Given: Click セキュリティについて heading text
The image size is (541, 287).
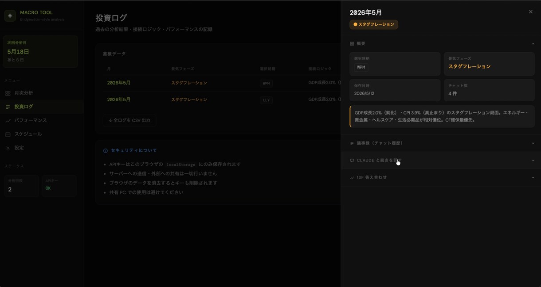Looking at the screenshot, I should 134,151.
